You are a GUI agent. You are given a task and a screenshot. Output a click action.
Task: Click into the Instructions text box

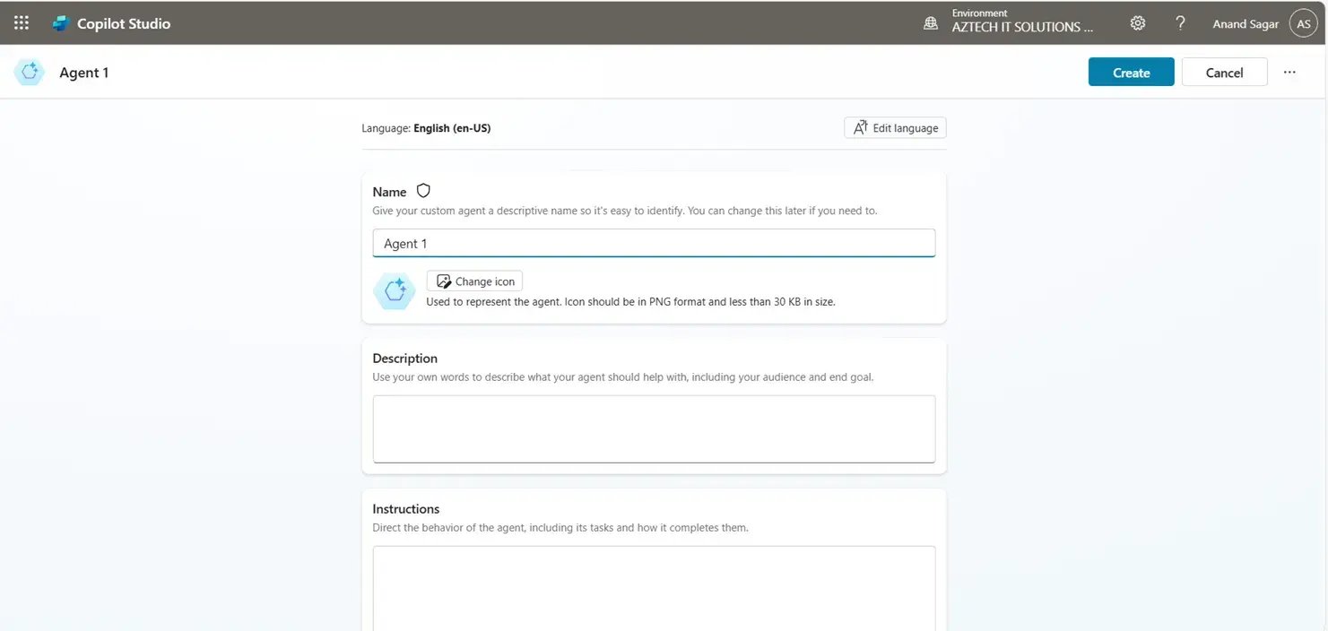click(654, 587)
